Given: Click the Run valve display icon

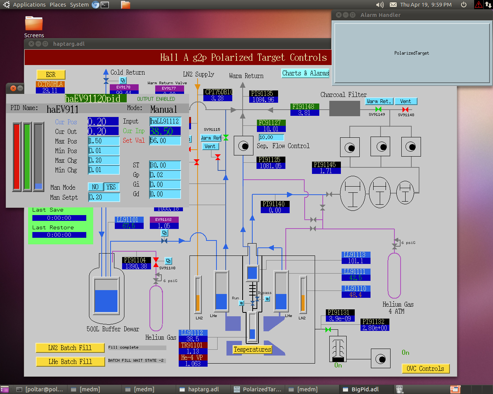Looking at the screenshot, I should [x=241, y=303].
